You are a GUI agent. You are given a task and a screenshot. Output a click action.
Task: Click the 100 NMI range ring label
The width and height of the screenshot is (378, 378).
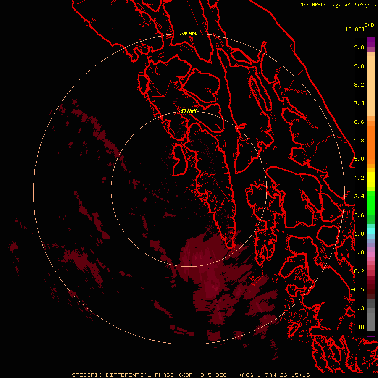[189, 33]
